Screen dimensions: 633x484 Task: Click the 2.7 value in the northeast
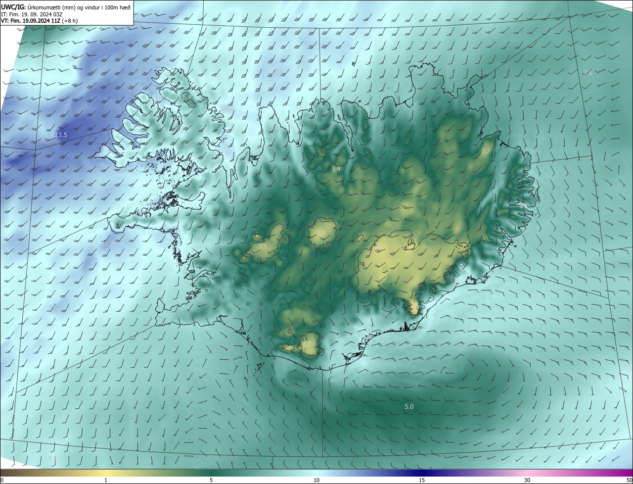coord(486,151)
